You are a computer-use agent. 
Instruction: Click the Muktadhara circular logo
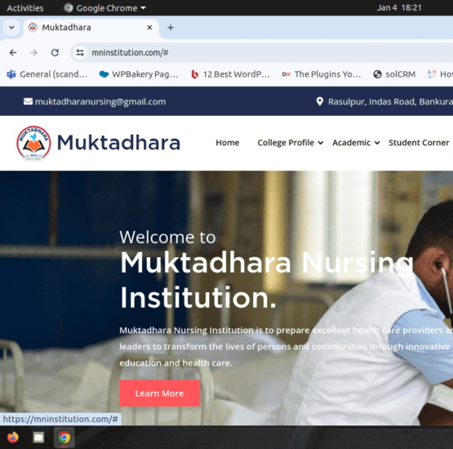33,143
